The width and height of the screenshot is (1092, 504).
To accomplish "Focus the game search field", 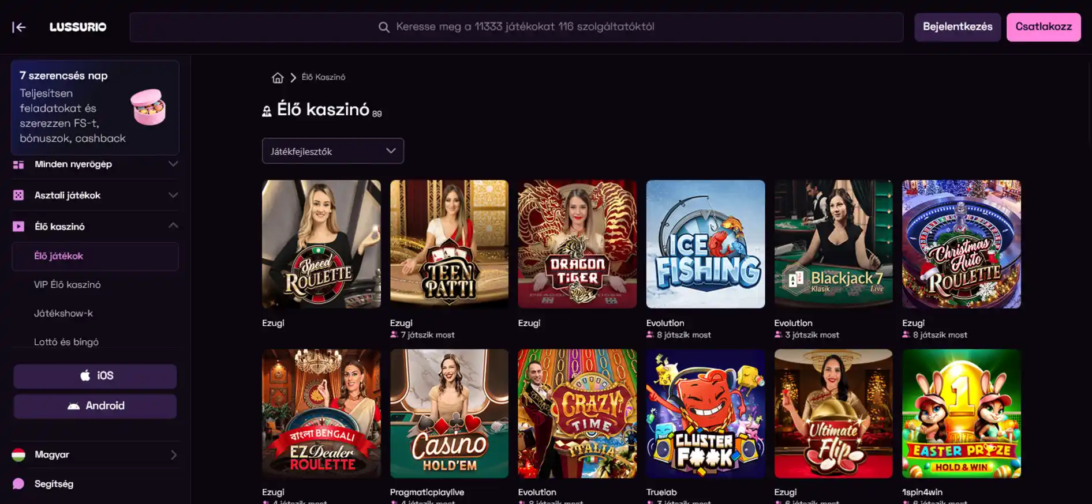I will [516, 27].
